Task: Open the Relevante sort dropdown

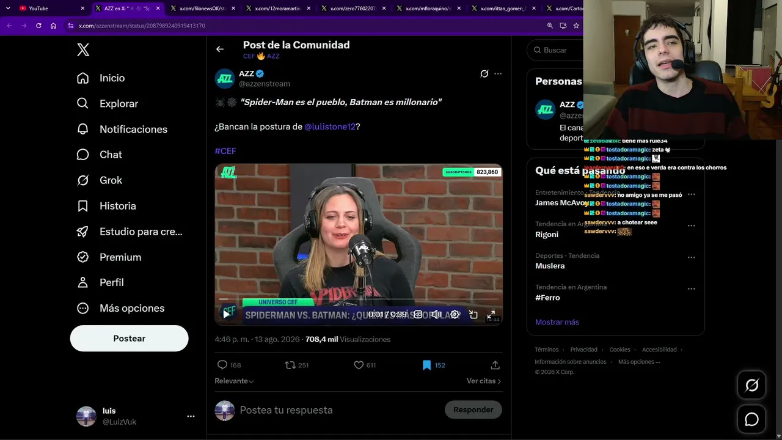Action: [234, 381]
